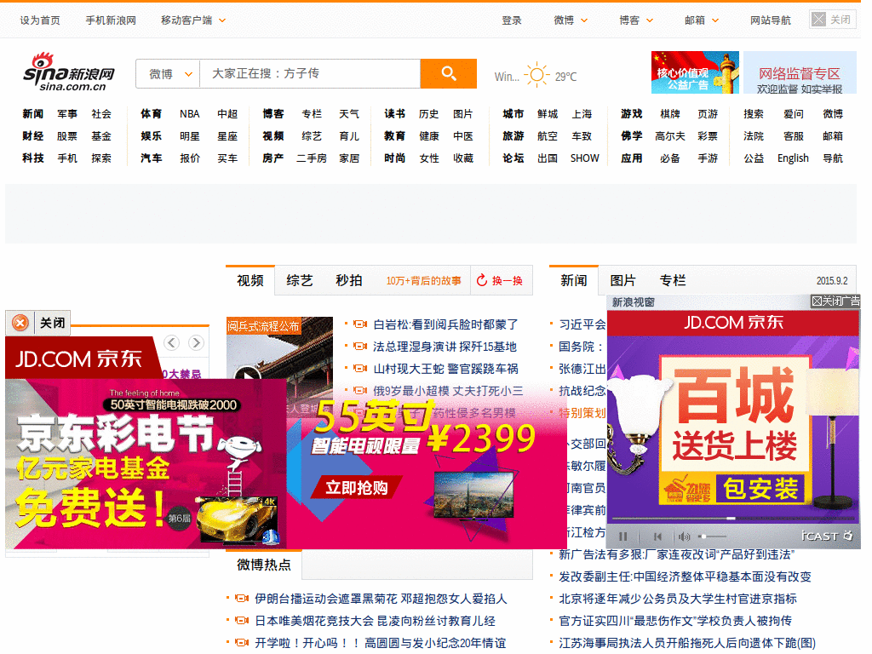This screenshot has width=872, height=654.
Task: Adjust the video ad volume slider
Action: tap(713, 536)
